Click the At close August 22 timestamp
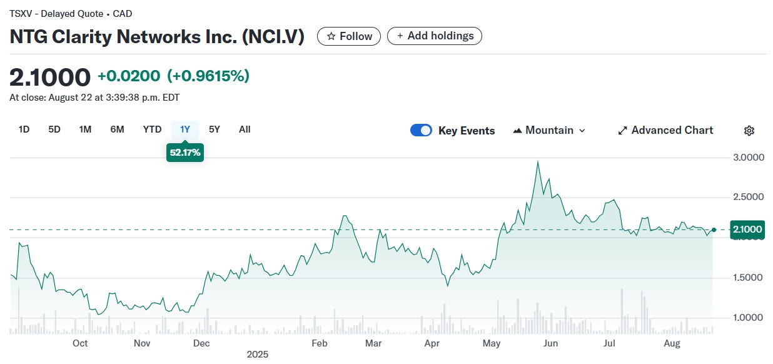 coord(94,98)
